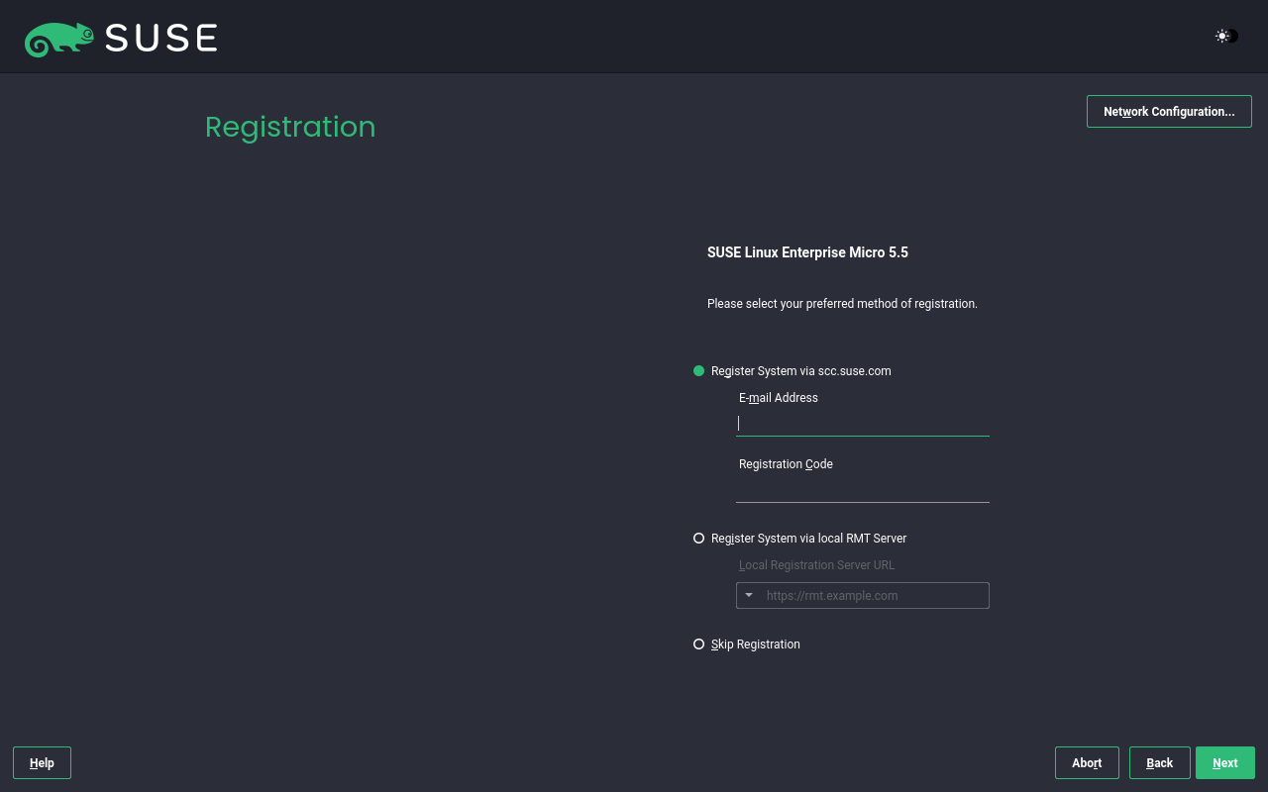Click into the Registration Code field
The width and height of the screenshot is (1268, 792).
[862, 489]
